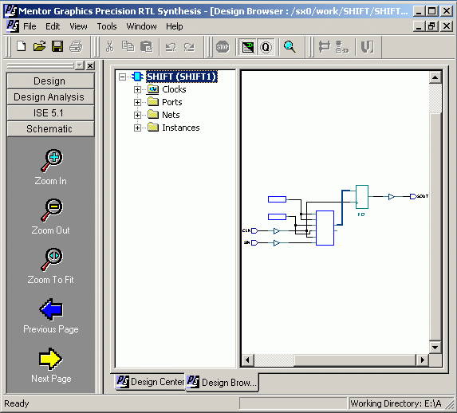Toggle the design bar toolbar icon
Screen dimensions: 457x413
[248, 47]
